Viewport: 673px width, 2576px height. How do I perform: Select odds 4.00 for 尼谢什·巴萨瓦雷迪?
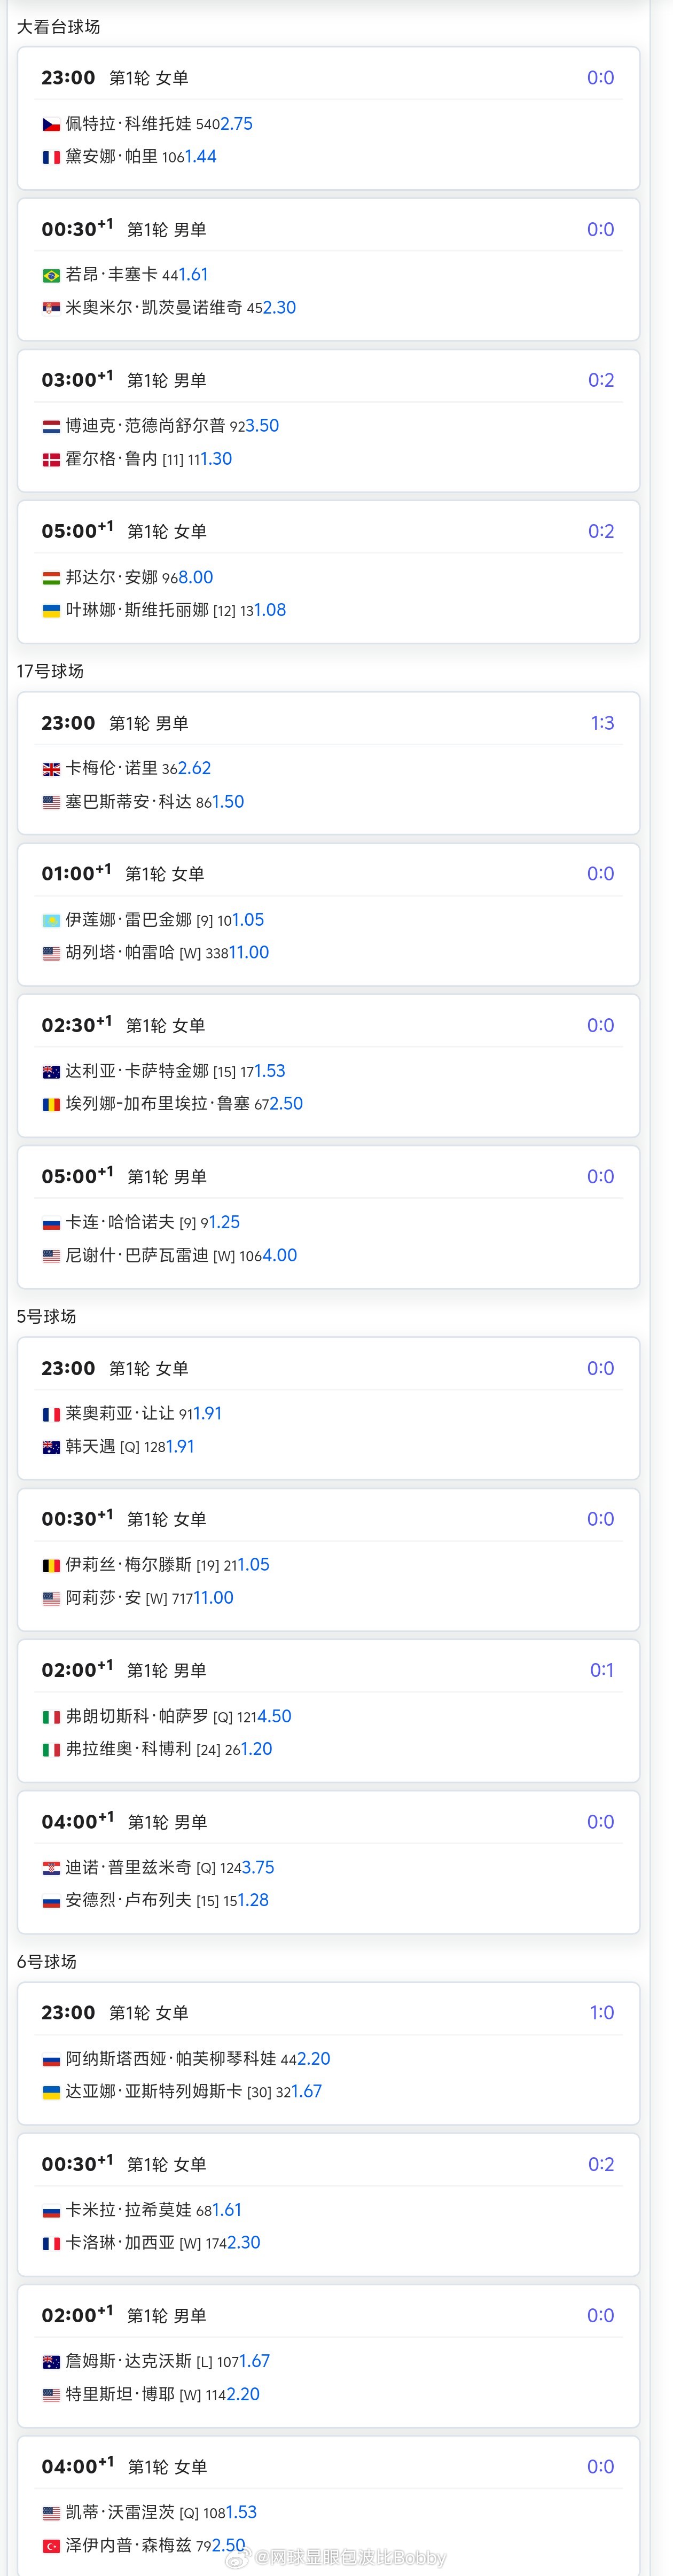[280, 1255]
